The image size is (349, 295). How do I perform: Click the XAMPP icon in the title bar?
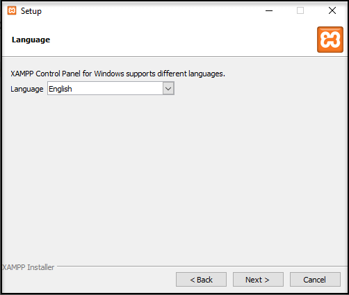(12, 10)
